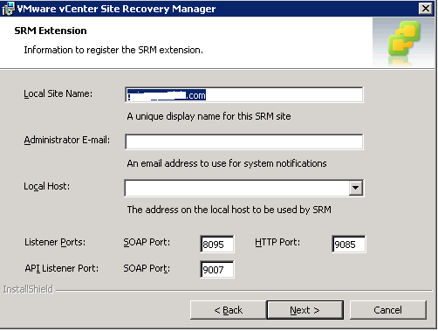This screenshot has height=331, width=438.
Task: Click the HTTP Port label
Action: pyautogui.click(x=277, y=242)
